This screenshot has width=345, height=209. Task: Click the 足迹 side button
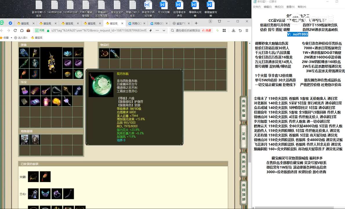244,136
